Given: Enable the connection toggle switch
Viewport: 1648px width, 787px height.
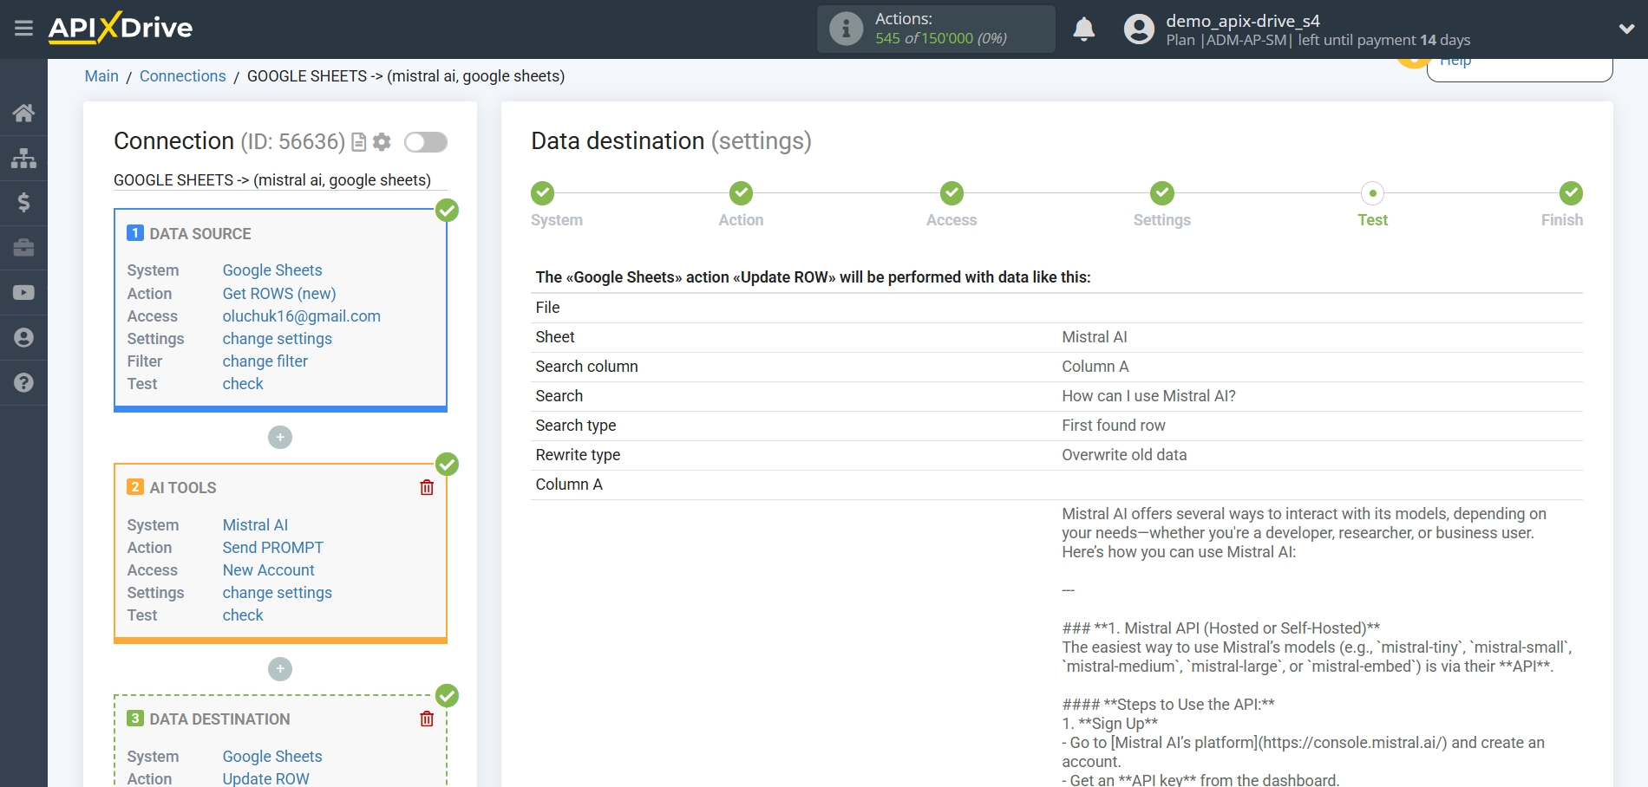Looking at the screenshot, I should [x=425, y=142].
